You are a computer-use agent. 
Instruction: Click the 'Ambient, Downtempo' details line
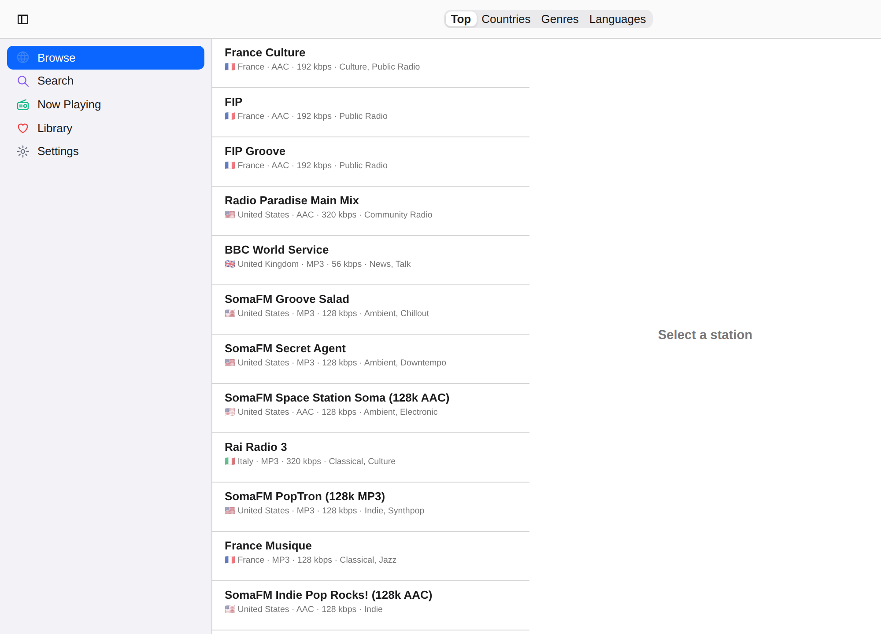pyautogui.click(x=335, y=363)
